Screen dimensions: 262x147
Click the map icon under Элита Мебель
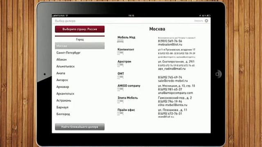click(x=120, y=102)
